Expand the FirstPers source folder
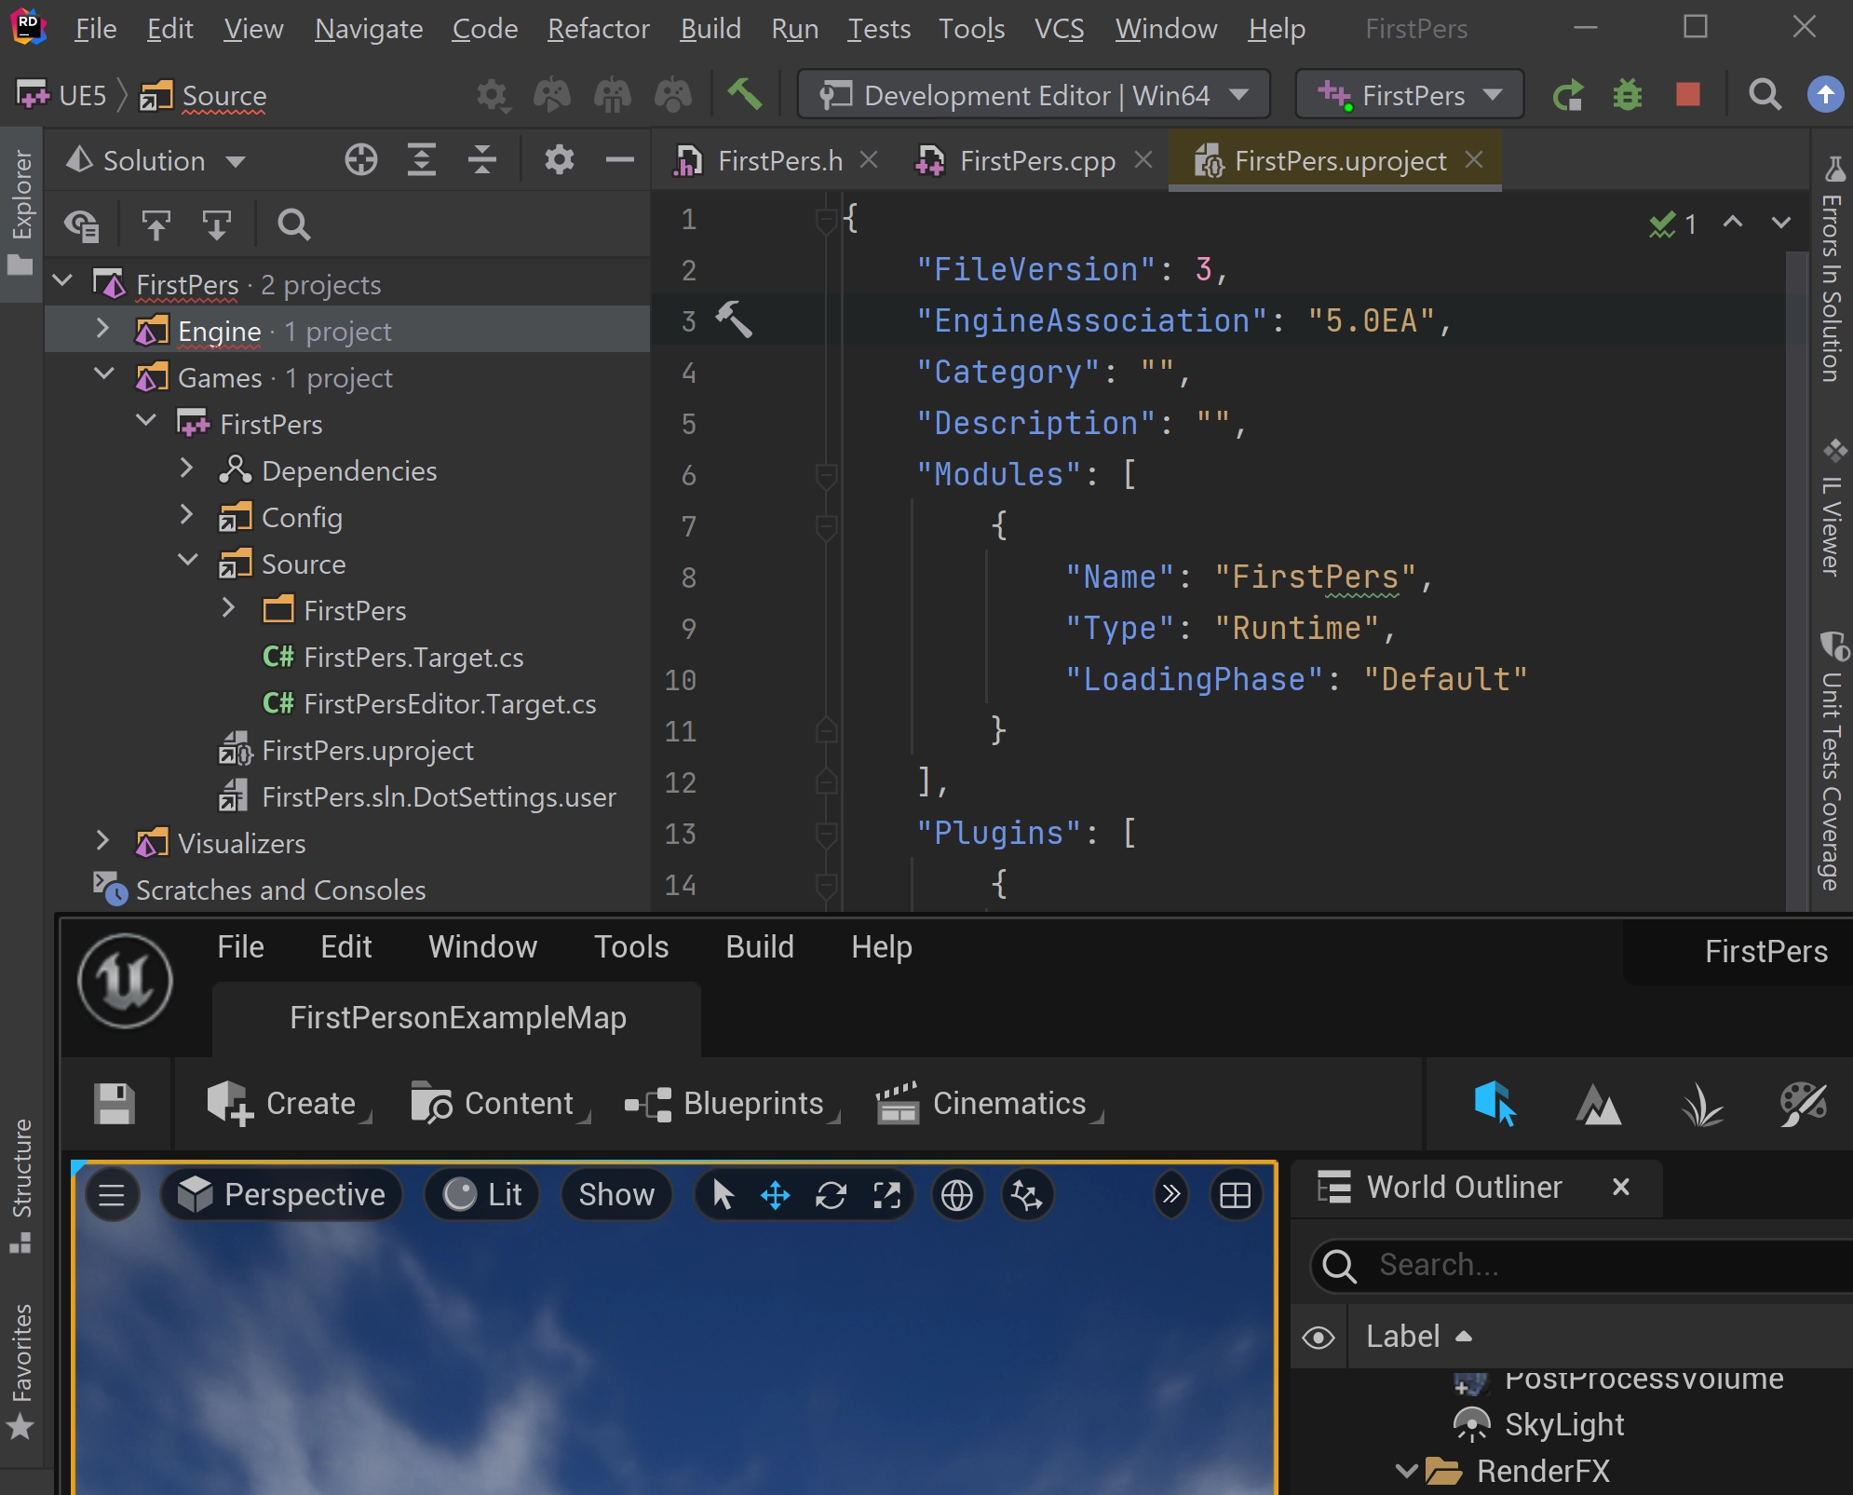The width and height of the screenshot is (1853, 1495). pyautogui.click(x=227, y=608)
